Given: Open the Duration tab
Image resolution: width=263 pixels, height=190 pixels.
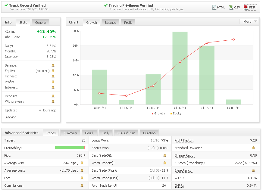Looking at the screenshot, I should (149, 133).
